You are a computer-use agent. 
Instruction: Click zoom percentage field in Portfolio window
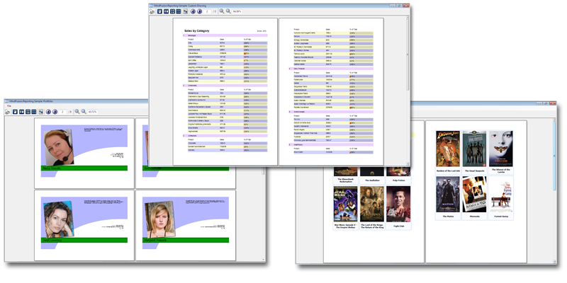pyautogui.click(x=93, y=112)
